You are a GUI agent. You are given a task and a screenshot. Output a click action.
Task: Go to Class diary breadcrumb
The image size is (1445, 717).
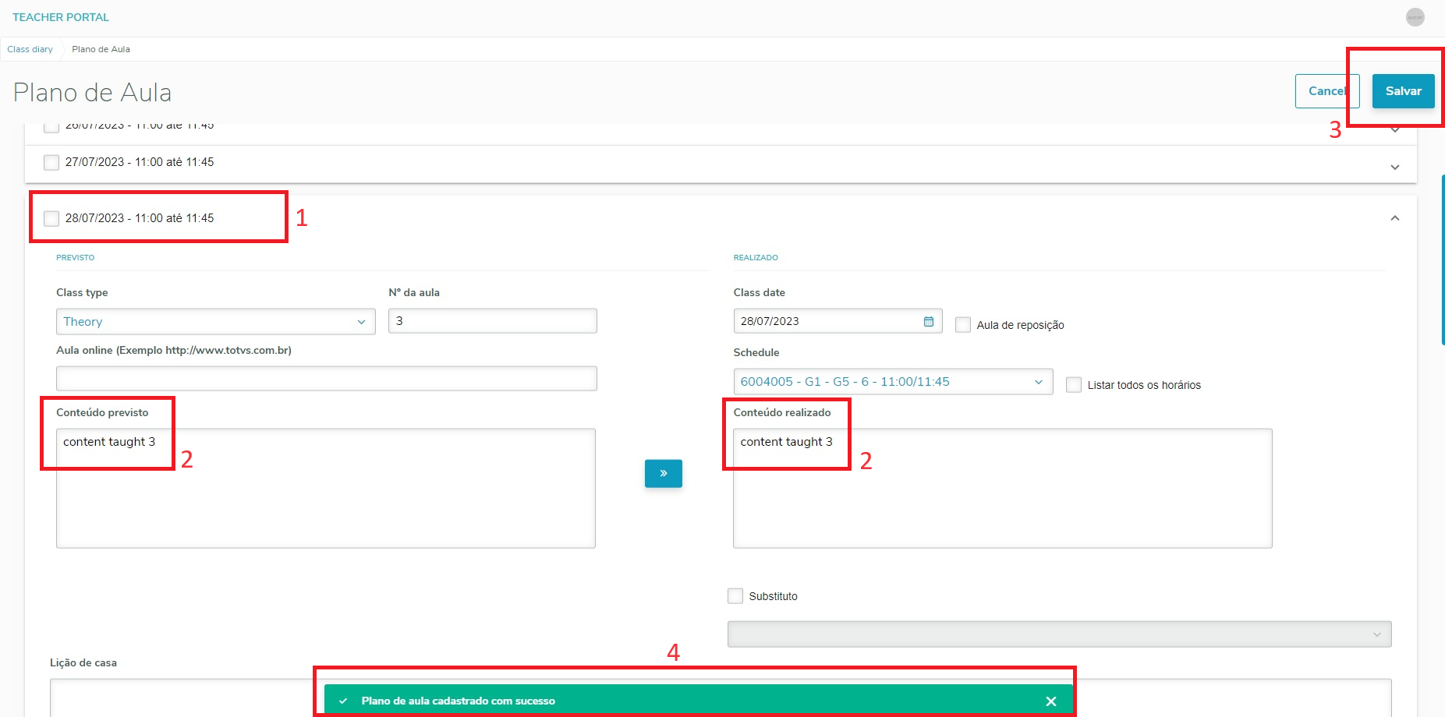[x=30, y=49]
